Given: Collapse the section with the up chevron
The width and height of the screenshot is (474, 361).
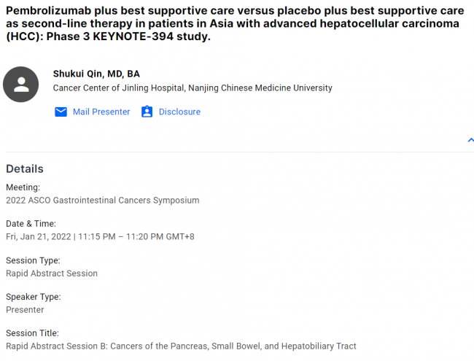Looking at the screenshot, I should tap(470, 140).
